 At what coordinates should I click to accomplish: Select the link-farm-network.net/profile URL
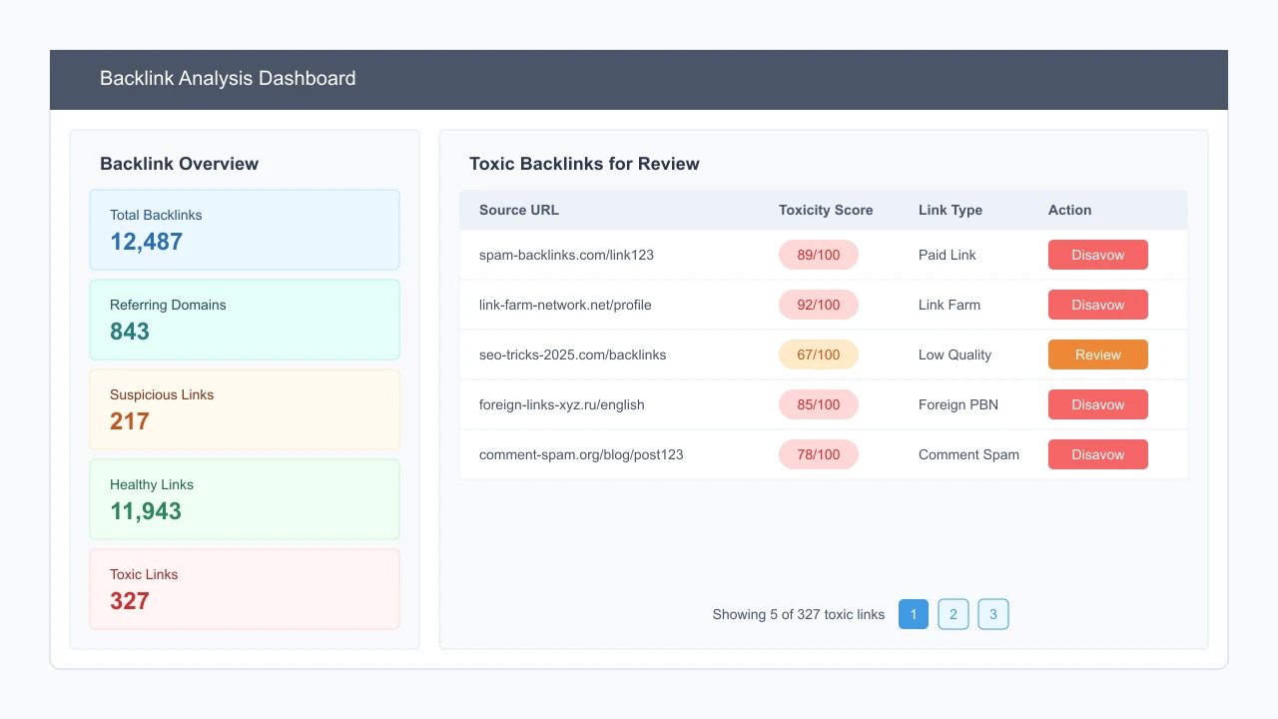[565, 305]
